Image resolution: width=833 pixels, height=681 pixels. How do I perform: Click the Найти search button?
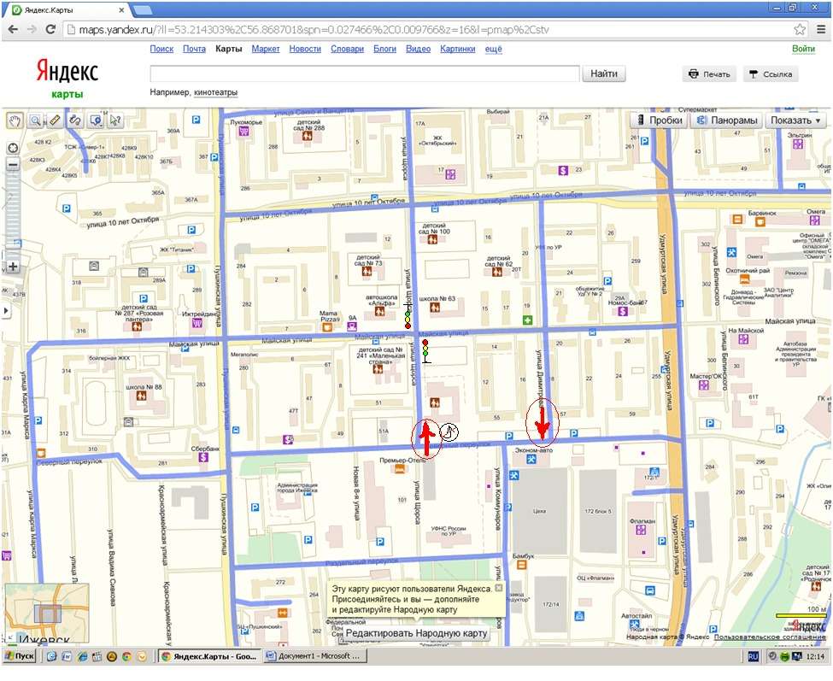pos(604,73)
